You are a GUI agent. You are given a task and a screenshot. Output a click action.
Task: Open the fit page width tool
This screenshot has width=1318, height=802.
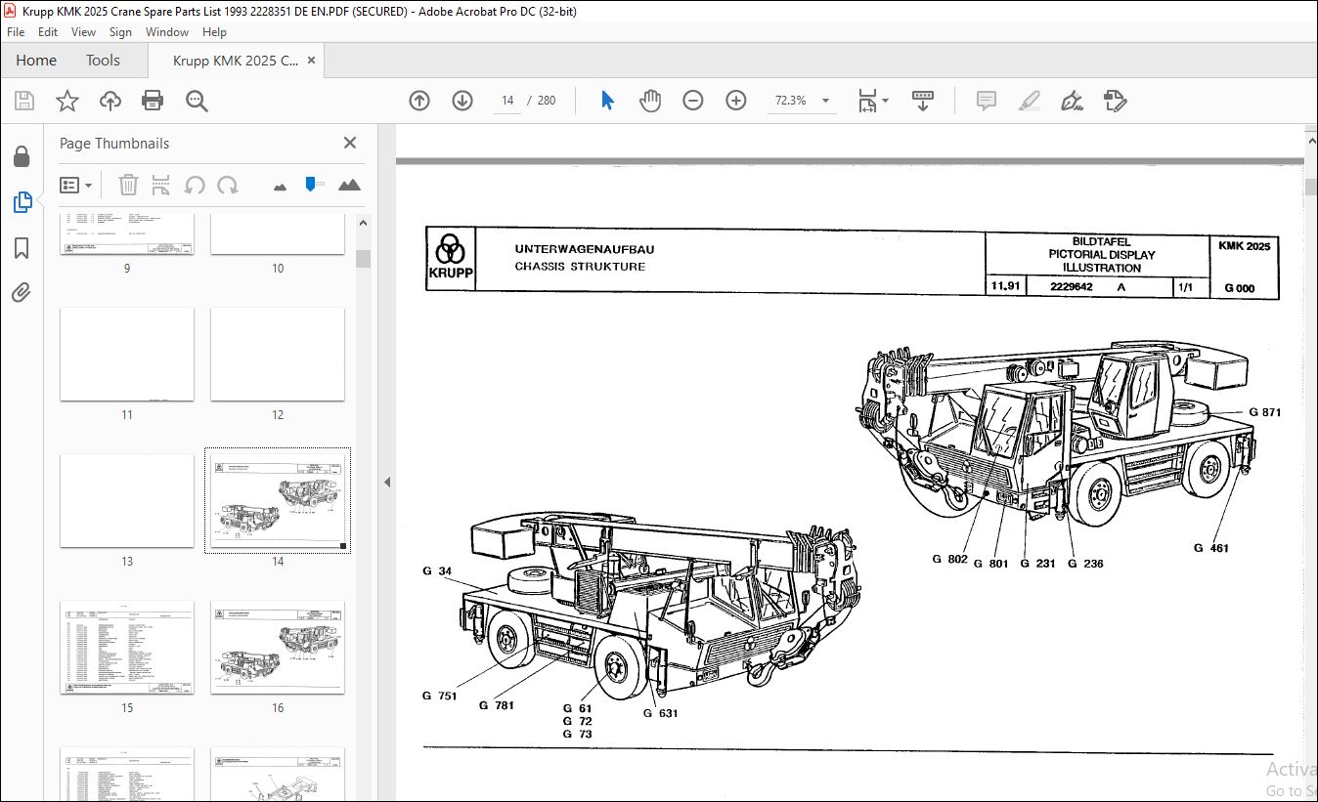(x=867, y=101)
